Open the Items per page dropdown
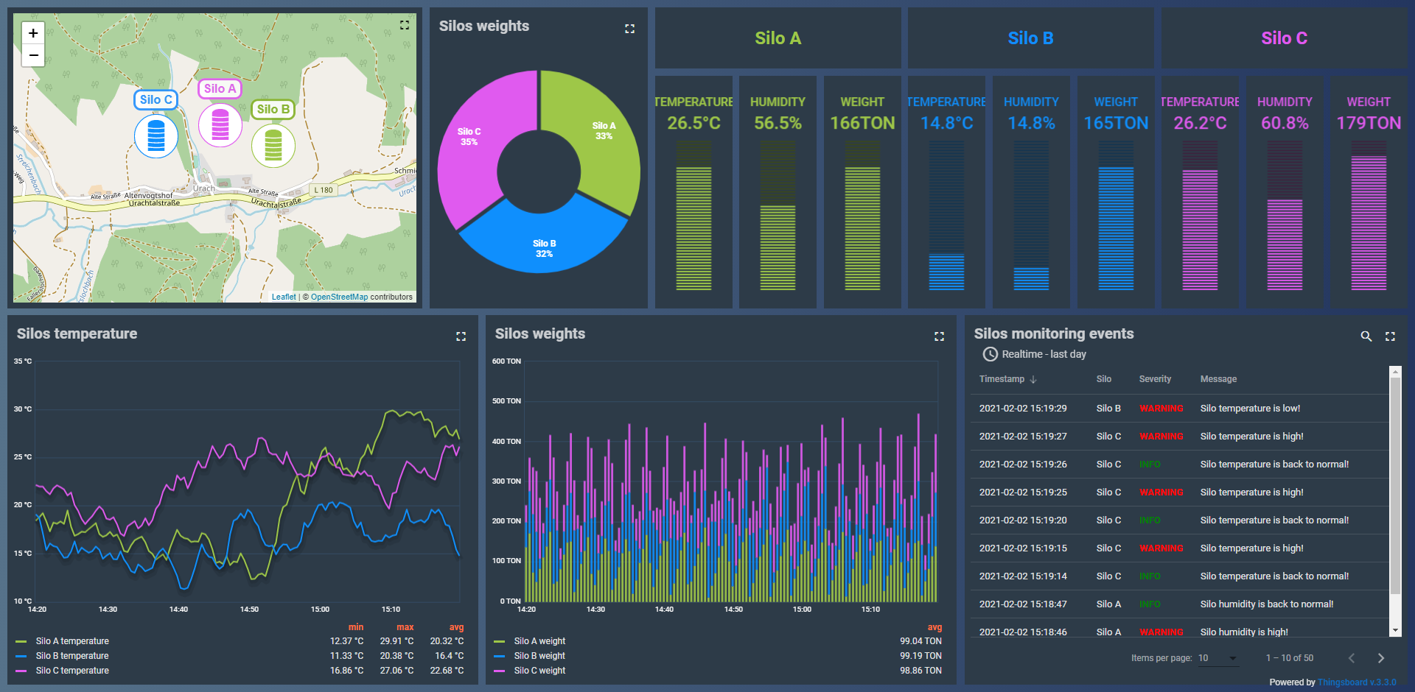This screenshot has width=1415, height=692. 1217,658
